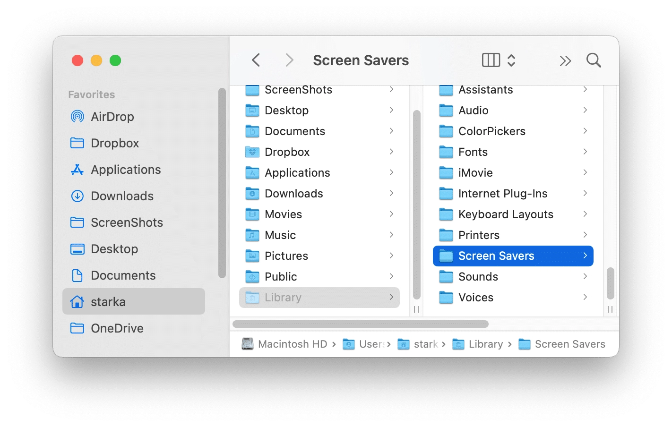
Task: Open the Applications item in the sidebar
Action: (x=125, y=170)
